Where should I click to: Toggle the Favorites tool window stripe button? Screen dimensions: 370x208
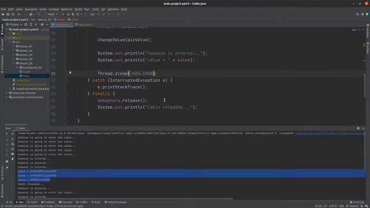click(x=2, y=191)
